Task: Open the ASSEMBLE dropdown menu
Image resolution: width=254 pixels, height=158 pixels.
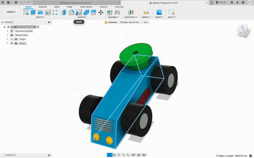Action: click(113, 17)
